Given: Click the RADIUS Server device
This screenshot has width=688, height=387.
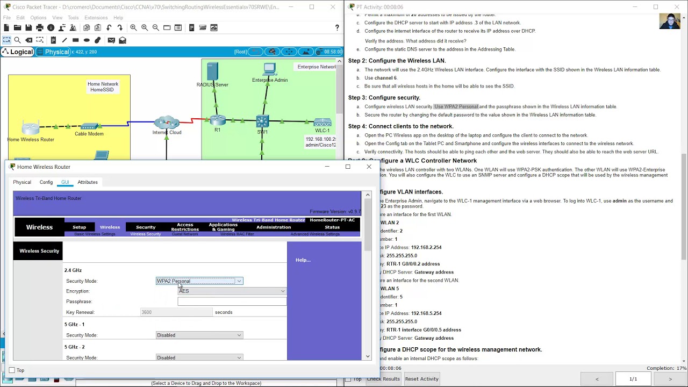Looking at the screenshot, I should [212, 71].
